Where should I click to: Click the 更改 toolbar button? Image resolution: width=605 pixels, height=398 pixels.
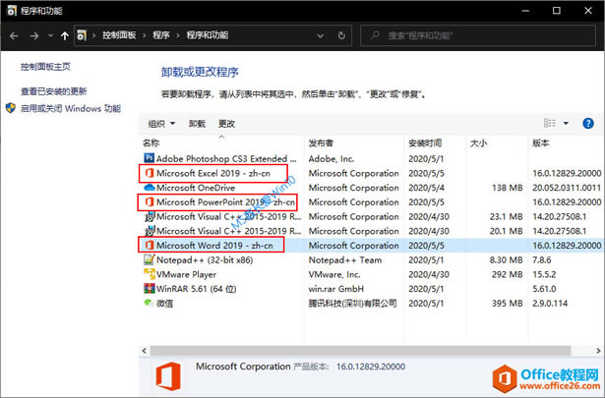click(226, 124)
